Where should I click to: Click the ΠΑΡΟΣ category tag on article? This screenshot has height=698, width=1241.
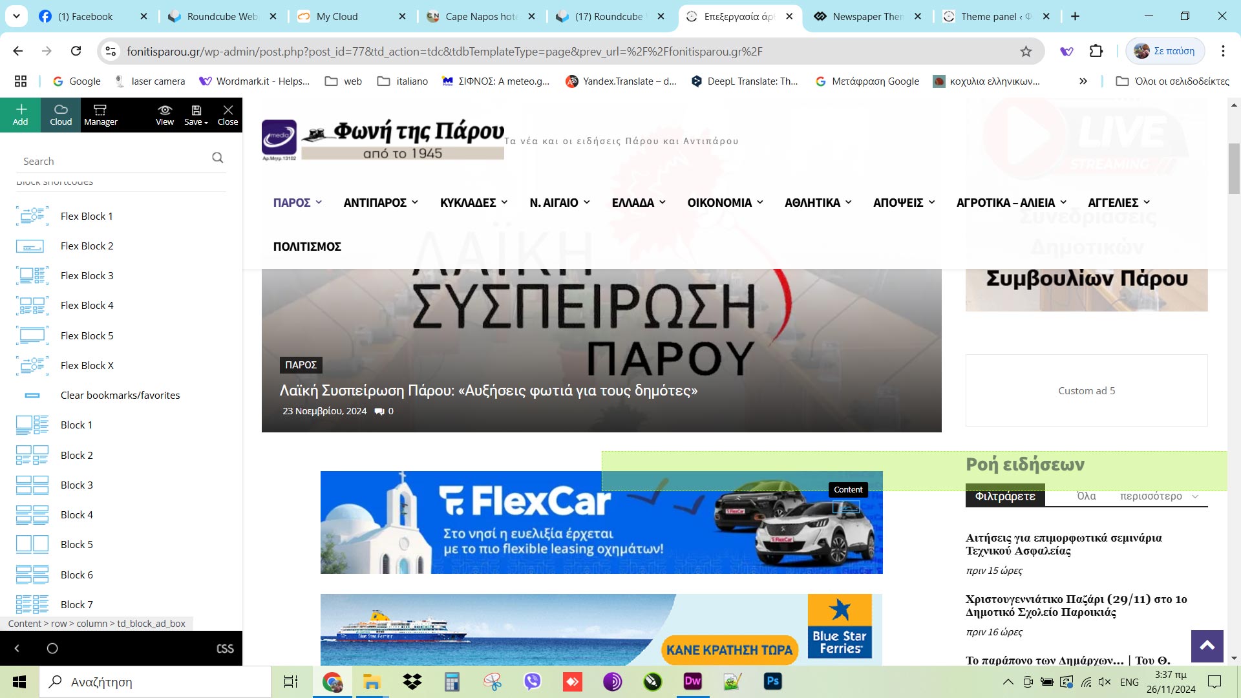[x=301, y=365]
